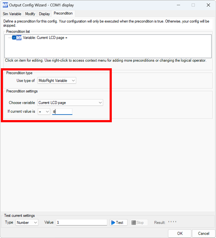The width and height of the screenshot is (216, 238).
Task: Open the Type dropdown showing 'Number'
Action: [x=26, y=222]
